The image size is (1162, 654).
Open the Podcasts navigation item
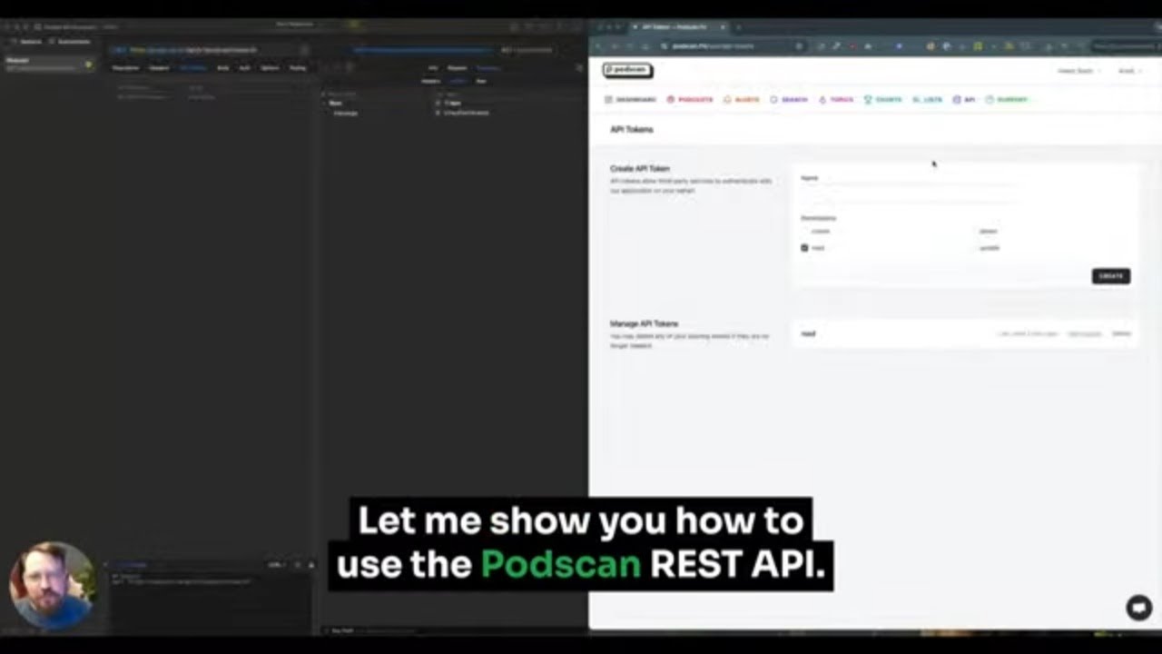[x=690, y=100]
